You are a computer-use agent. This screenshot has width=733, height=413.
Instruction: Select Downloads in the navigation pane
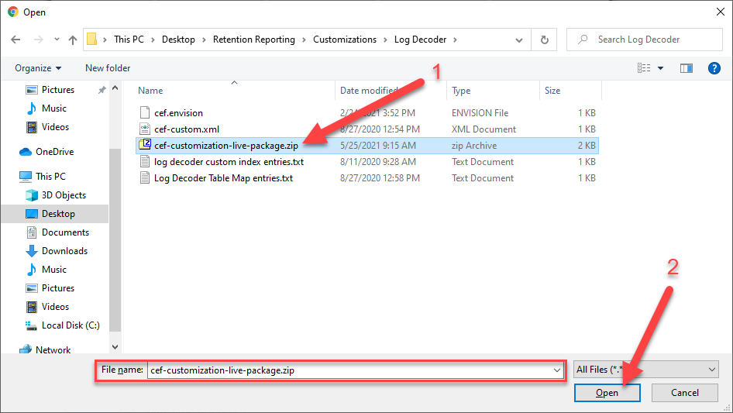pyautogui.click(x=64, y=251)
